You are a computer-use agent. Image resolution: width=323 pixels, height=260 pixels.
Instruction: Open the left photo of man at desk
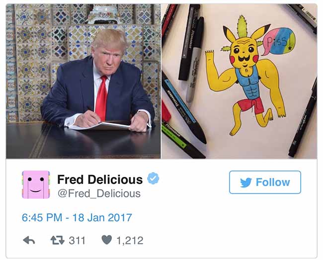pyautogui.click(x=83, y=82)
